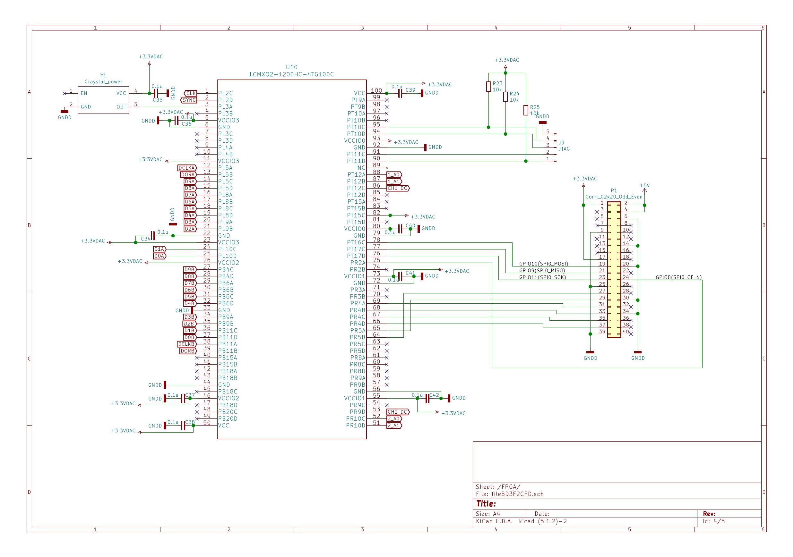Select resistor R24
Screen dimensions: 794x557
point(505,97)
